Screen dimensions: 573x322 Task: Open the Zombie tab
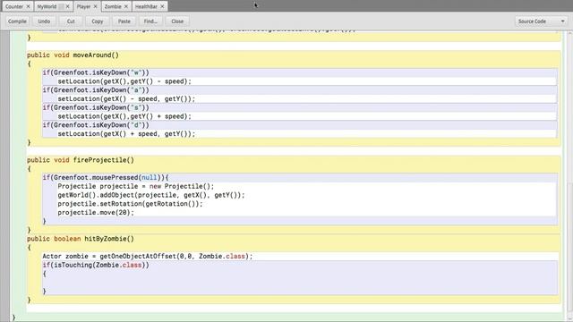pos(113,6)
